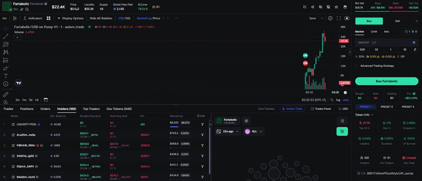Select the ruler measure tool
422x181 pixels.
tap(6, 95)
